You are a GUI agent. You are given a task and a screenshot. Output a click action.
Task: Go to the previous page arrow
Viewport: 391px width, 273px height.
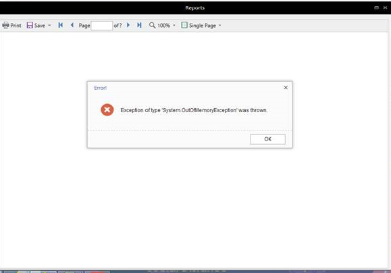click(72, 25)
